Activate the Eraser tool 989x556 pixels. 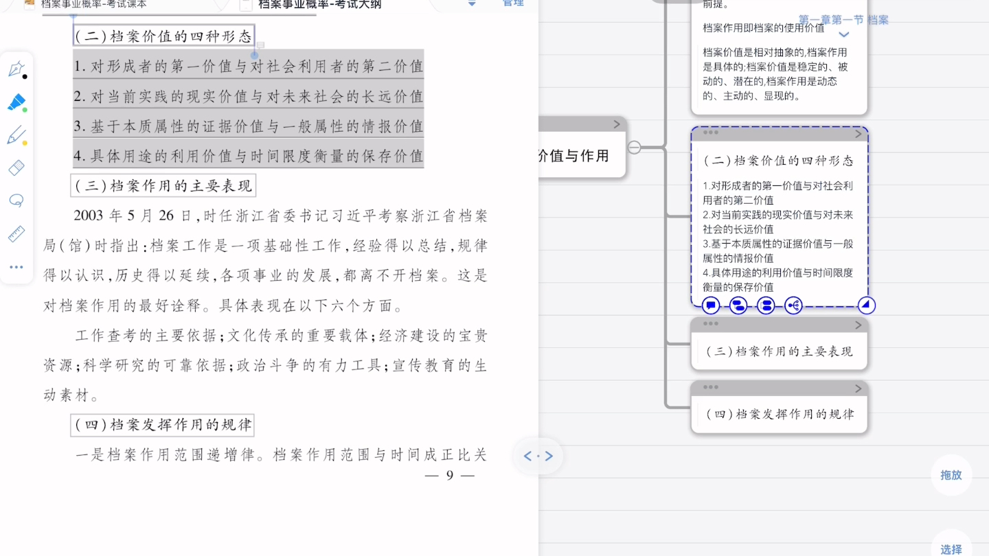tap(16, 167)
